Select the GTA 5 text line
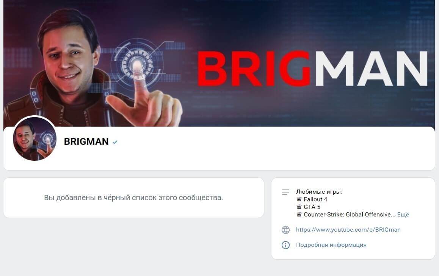Screen dimensions: 439x276 coord(312,207)
